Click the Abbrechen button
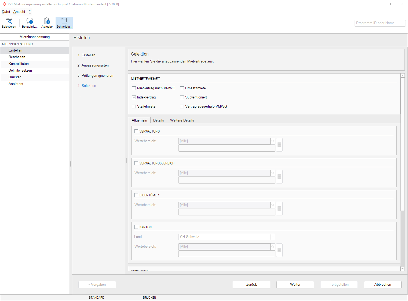The height and width of the screenshot is (301, 408). pos(383,285)
